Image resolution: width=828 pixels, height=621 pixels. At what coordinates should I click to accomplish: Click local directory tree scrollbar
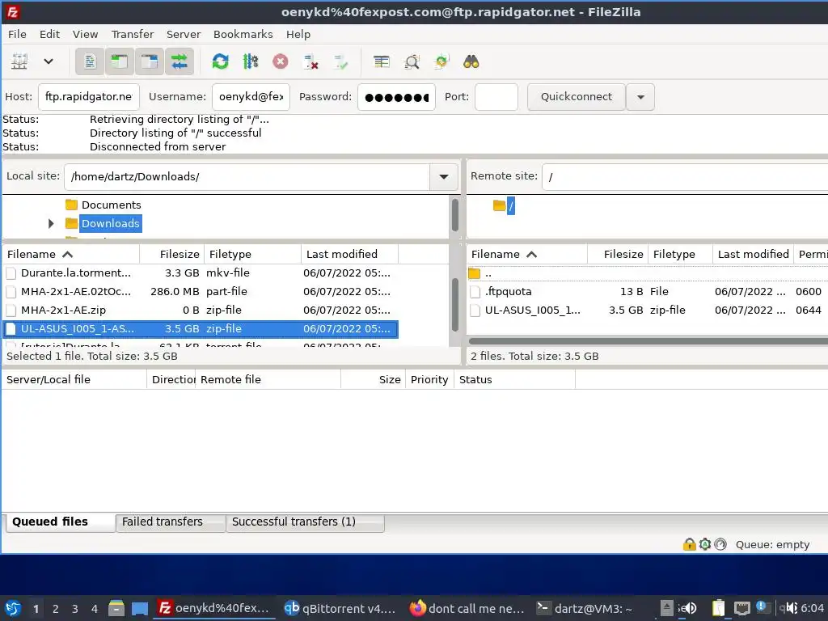click(455, 215)
